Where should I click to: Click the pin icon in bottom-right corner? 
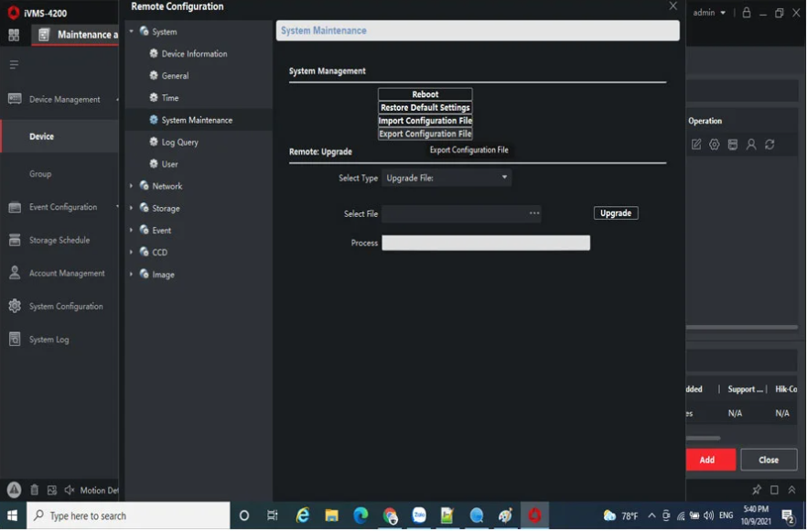(756, 490)
